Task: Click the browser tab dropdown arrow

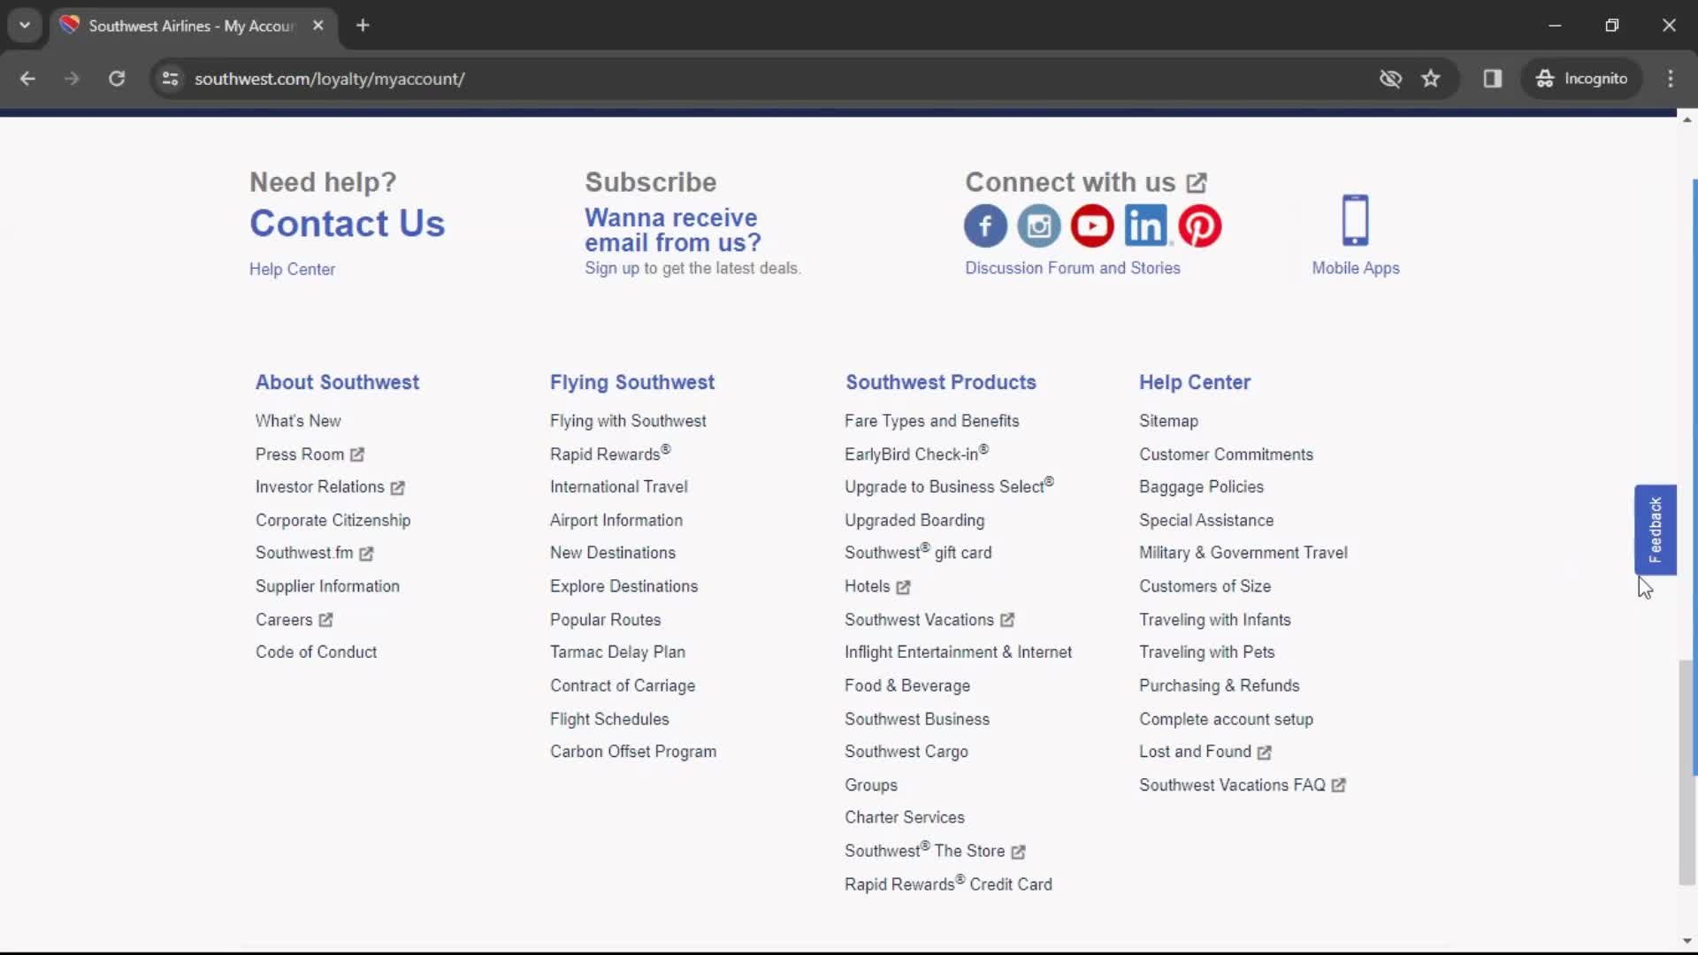Action: pos(25,25)
